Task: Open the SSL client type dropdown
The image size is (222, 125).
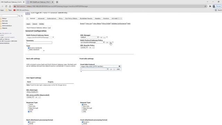Action: [32, 92]
